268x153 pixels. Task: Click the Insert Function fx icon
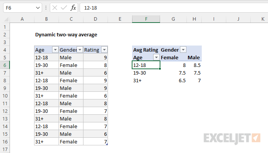(x=74, y=8)
